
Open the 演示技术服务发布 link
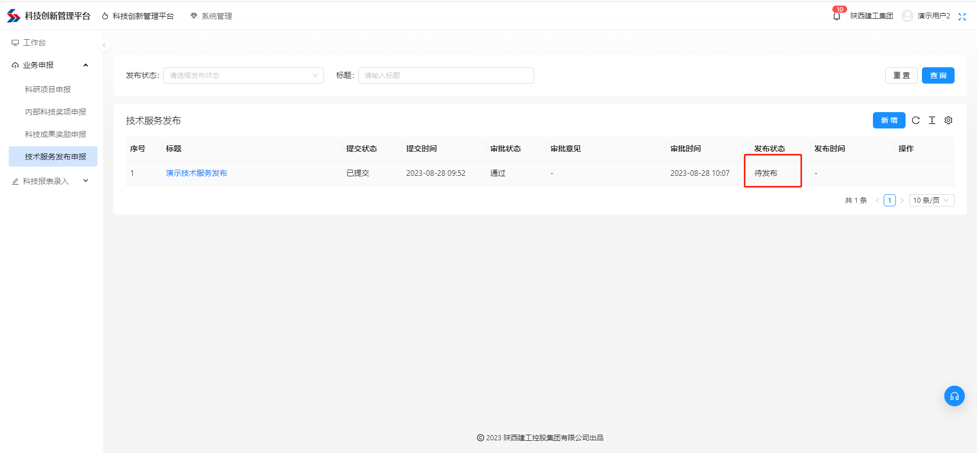coord(196,173)
